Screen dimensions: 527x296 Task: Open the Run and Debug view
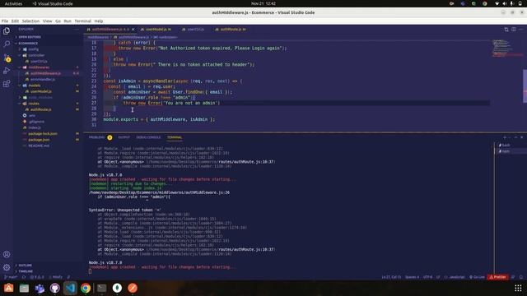click(7, 71)
